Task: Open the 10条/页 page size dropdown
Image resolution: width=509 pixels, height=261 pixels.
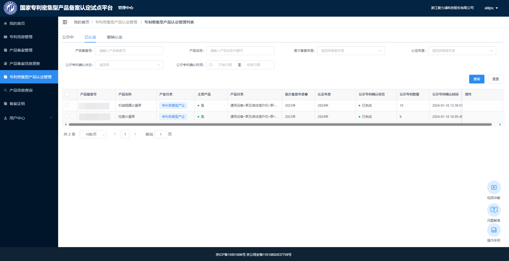Action: (93, 134)
